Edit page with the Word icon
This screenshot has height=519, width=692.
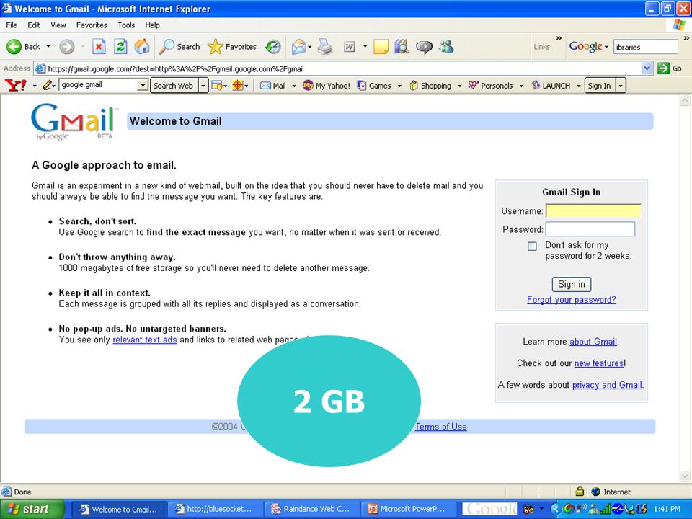point(349,46)
